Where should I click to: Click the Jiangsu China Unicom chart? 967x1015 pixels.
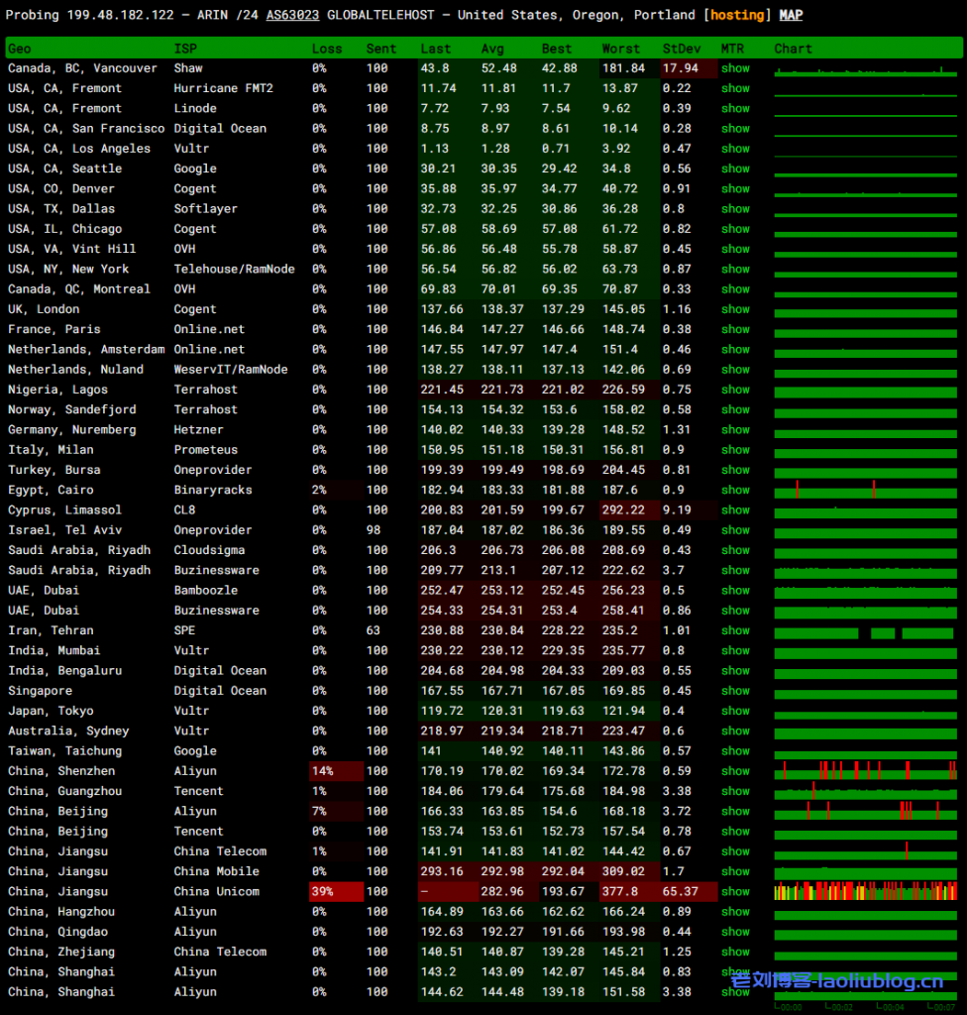pos(865,891)
